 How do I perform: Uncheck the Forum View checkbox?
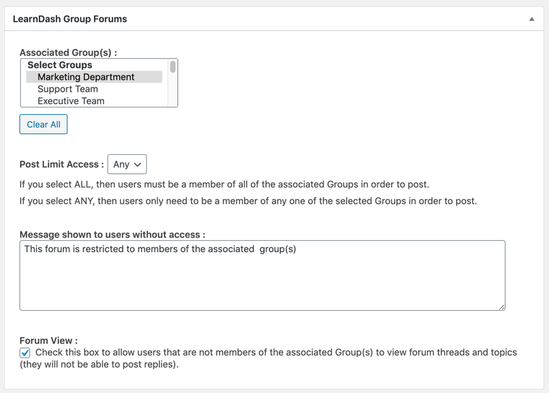tap(25, 353)
